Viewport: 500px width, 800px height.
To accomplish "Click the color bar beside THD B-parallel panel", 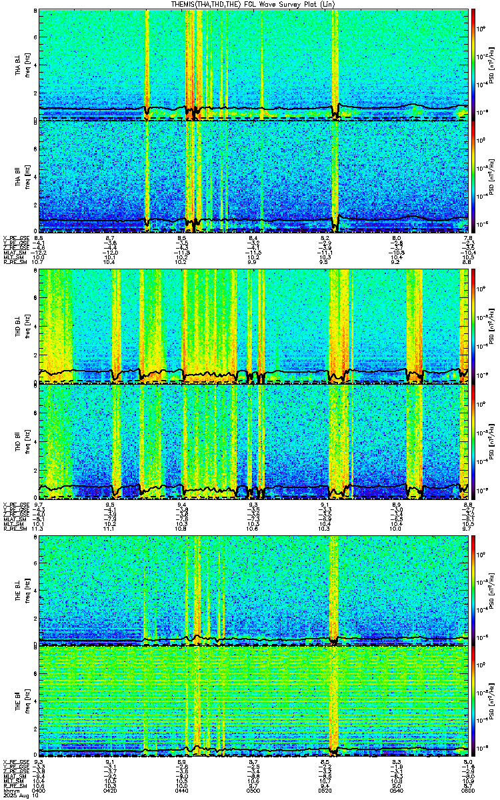I will click(474, 441).
